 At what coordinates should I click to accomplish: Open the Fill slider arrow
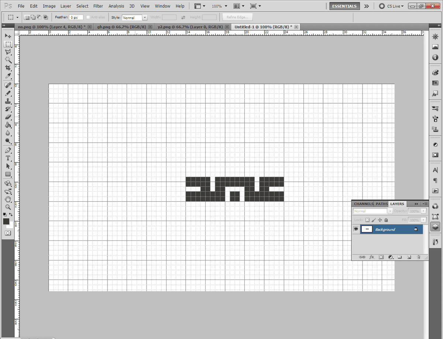coord(423,220)
